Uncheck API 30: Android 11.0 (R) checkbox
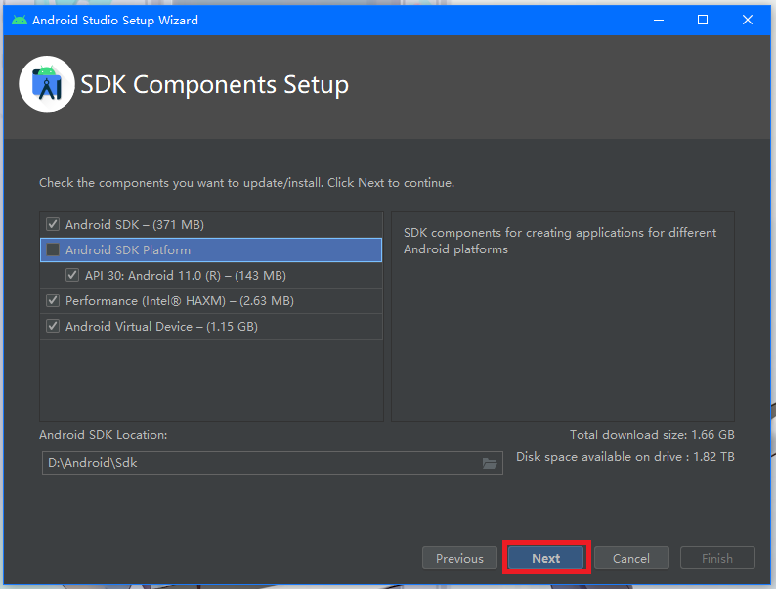The width and height of the screenshot is (776, 589). pos(72,276)
